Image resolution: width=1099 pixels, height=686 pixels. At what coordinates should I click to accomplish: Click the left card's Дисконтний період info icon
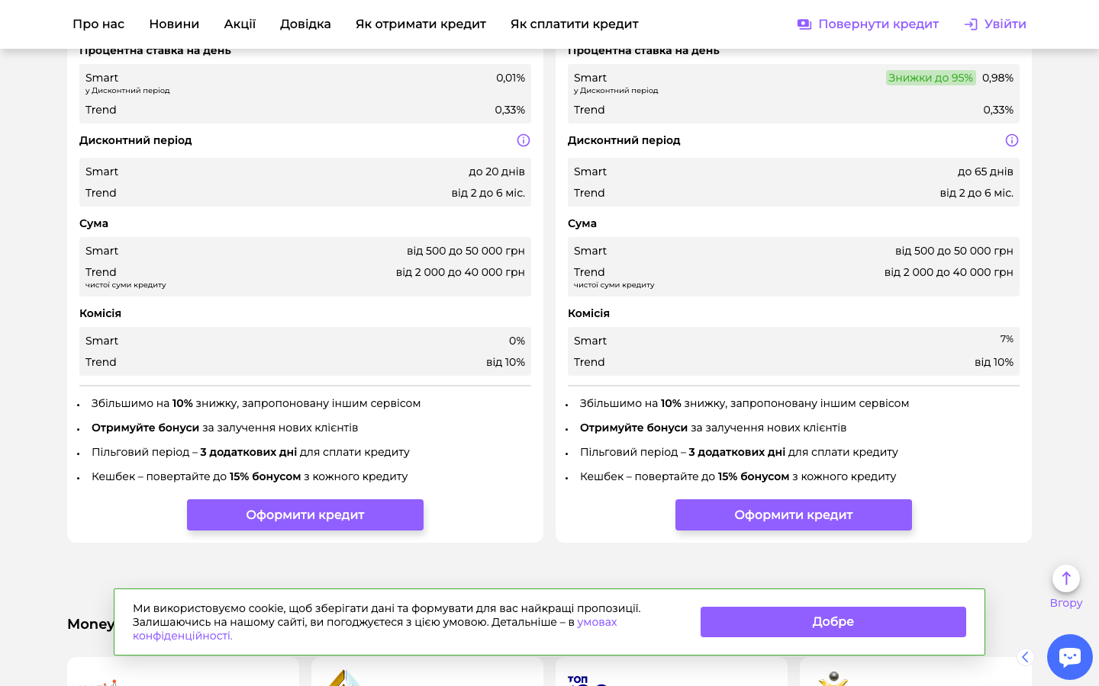click(x=524, y=140)
